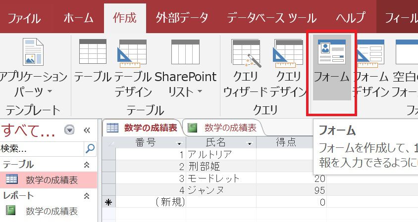The image size is (418, 222).
Task: Open the navigation pane category dropdown arrow
Action: pyautogui.click(x=70, y=130)
